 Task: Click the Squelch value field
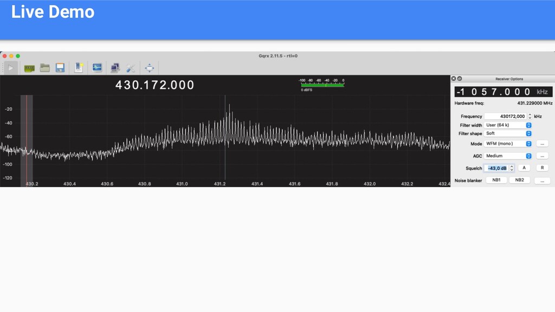click(x=496, y=168)
